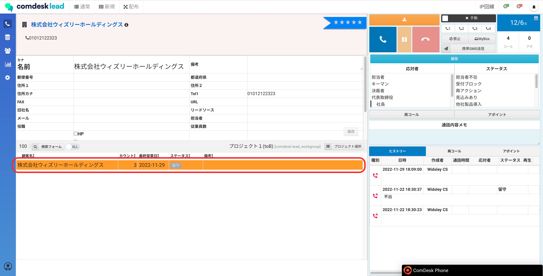Select 再アクション status
The image size is (543, 276).
[x=469, y=91]
